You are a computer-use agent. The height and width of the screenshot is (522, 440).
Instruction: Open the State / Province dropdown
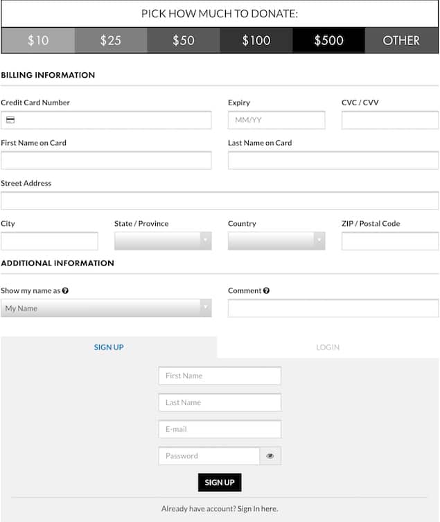pyautogui.click(x=163, y=241)
